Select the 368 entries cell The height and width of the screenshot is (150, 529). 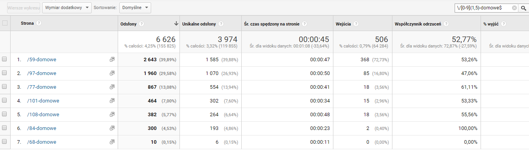click(x=365, y=60)
